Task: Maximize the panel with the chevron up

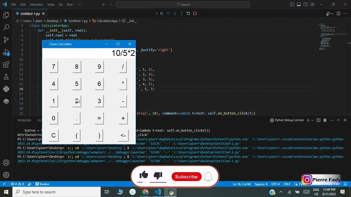Action: pos(338,120)
